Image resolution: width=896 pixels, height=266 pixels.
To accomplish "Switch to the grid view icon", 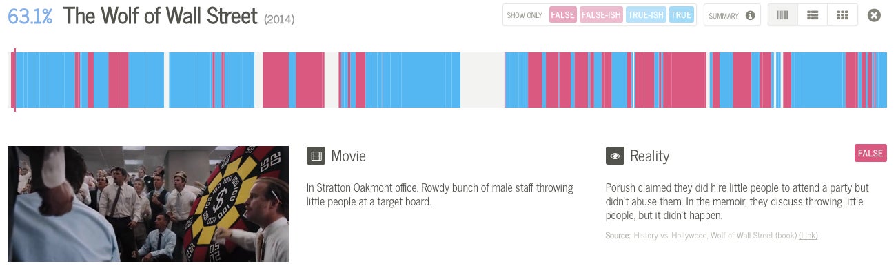I will tap(842, 15).
